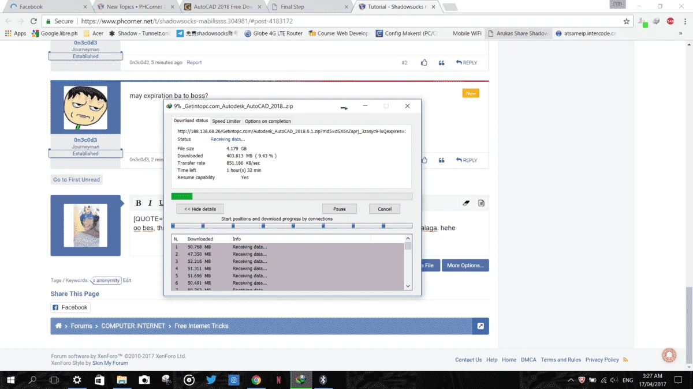The width and height of the screenshot is (693, 389).
Task: Apply bold in the reply editor
Action: point(139,203)
